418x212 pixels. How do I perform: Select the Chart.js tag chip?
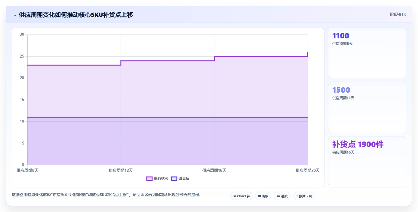tap(241, 196)
